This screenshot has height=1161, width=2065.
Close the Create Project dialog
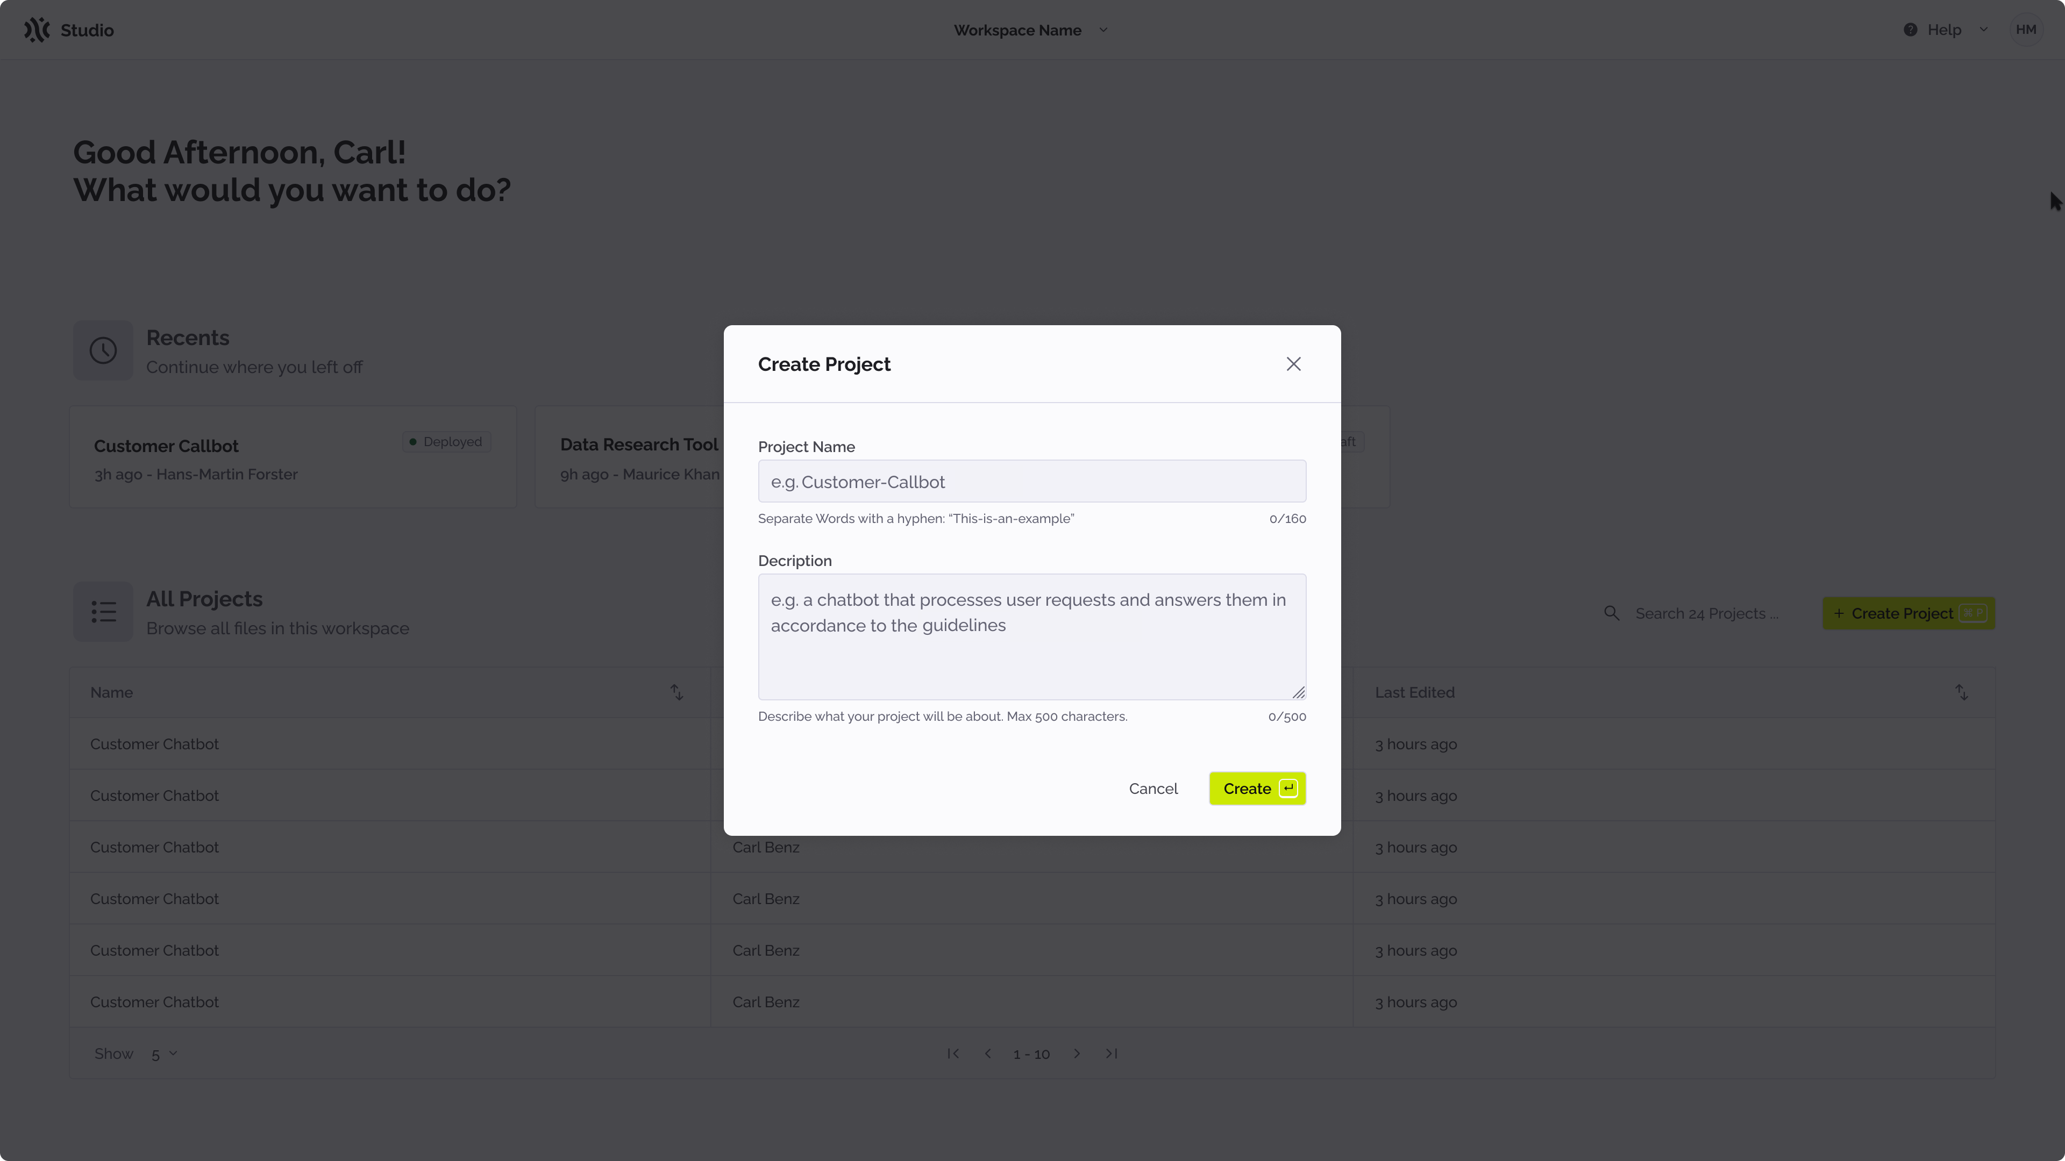[1293, 364]
